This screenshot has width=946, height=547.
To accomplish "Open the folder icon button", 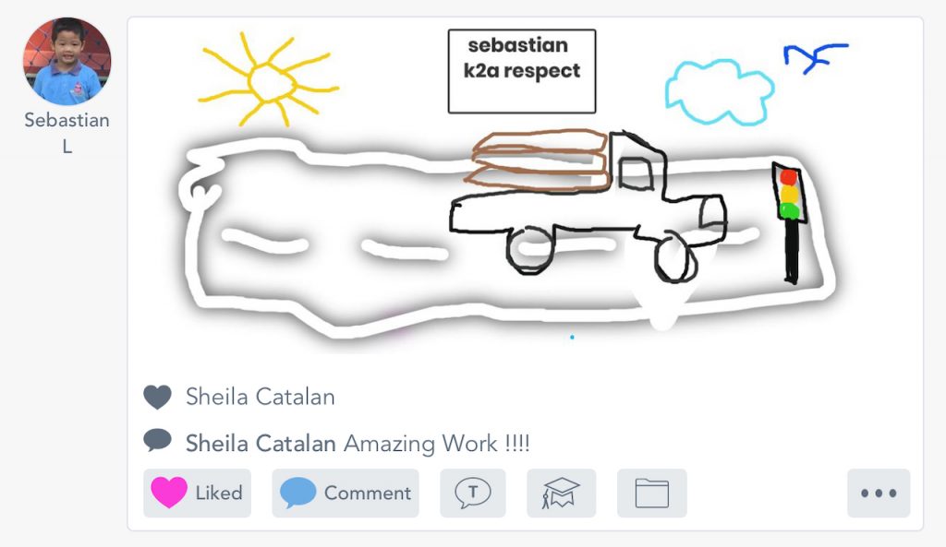I will click(x=651, y=493).
